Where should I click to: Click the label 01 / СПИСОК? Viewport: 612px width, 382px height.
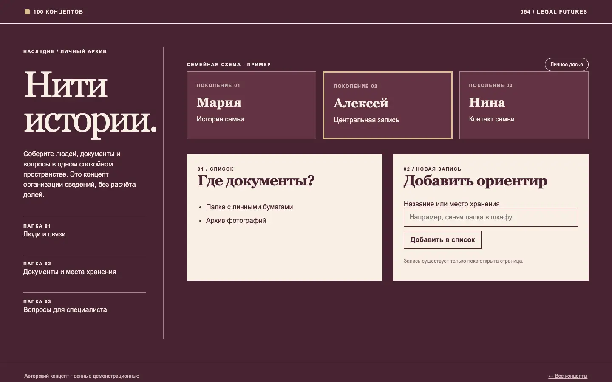click(x=215, y=169)
